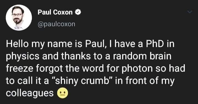Click the blue verified badge icon
Screen dimensions: 198x104
tap(78, 12)
